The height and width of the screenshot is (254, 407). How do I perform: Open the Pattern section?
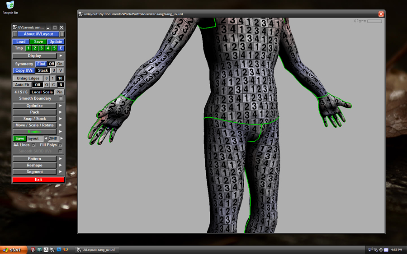pos(34,159)
